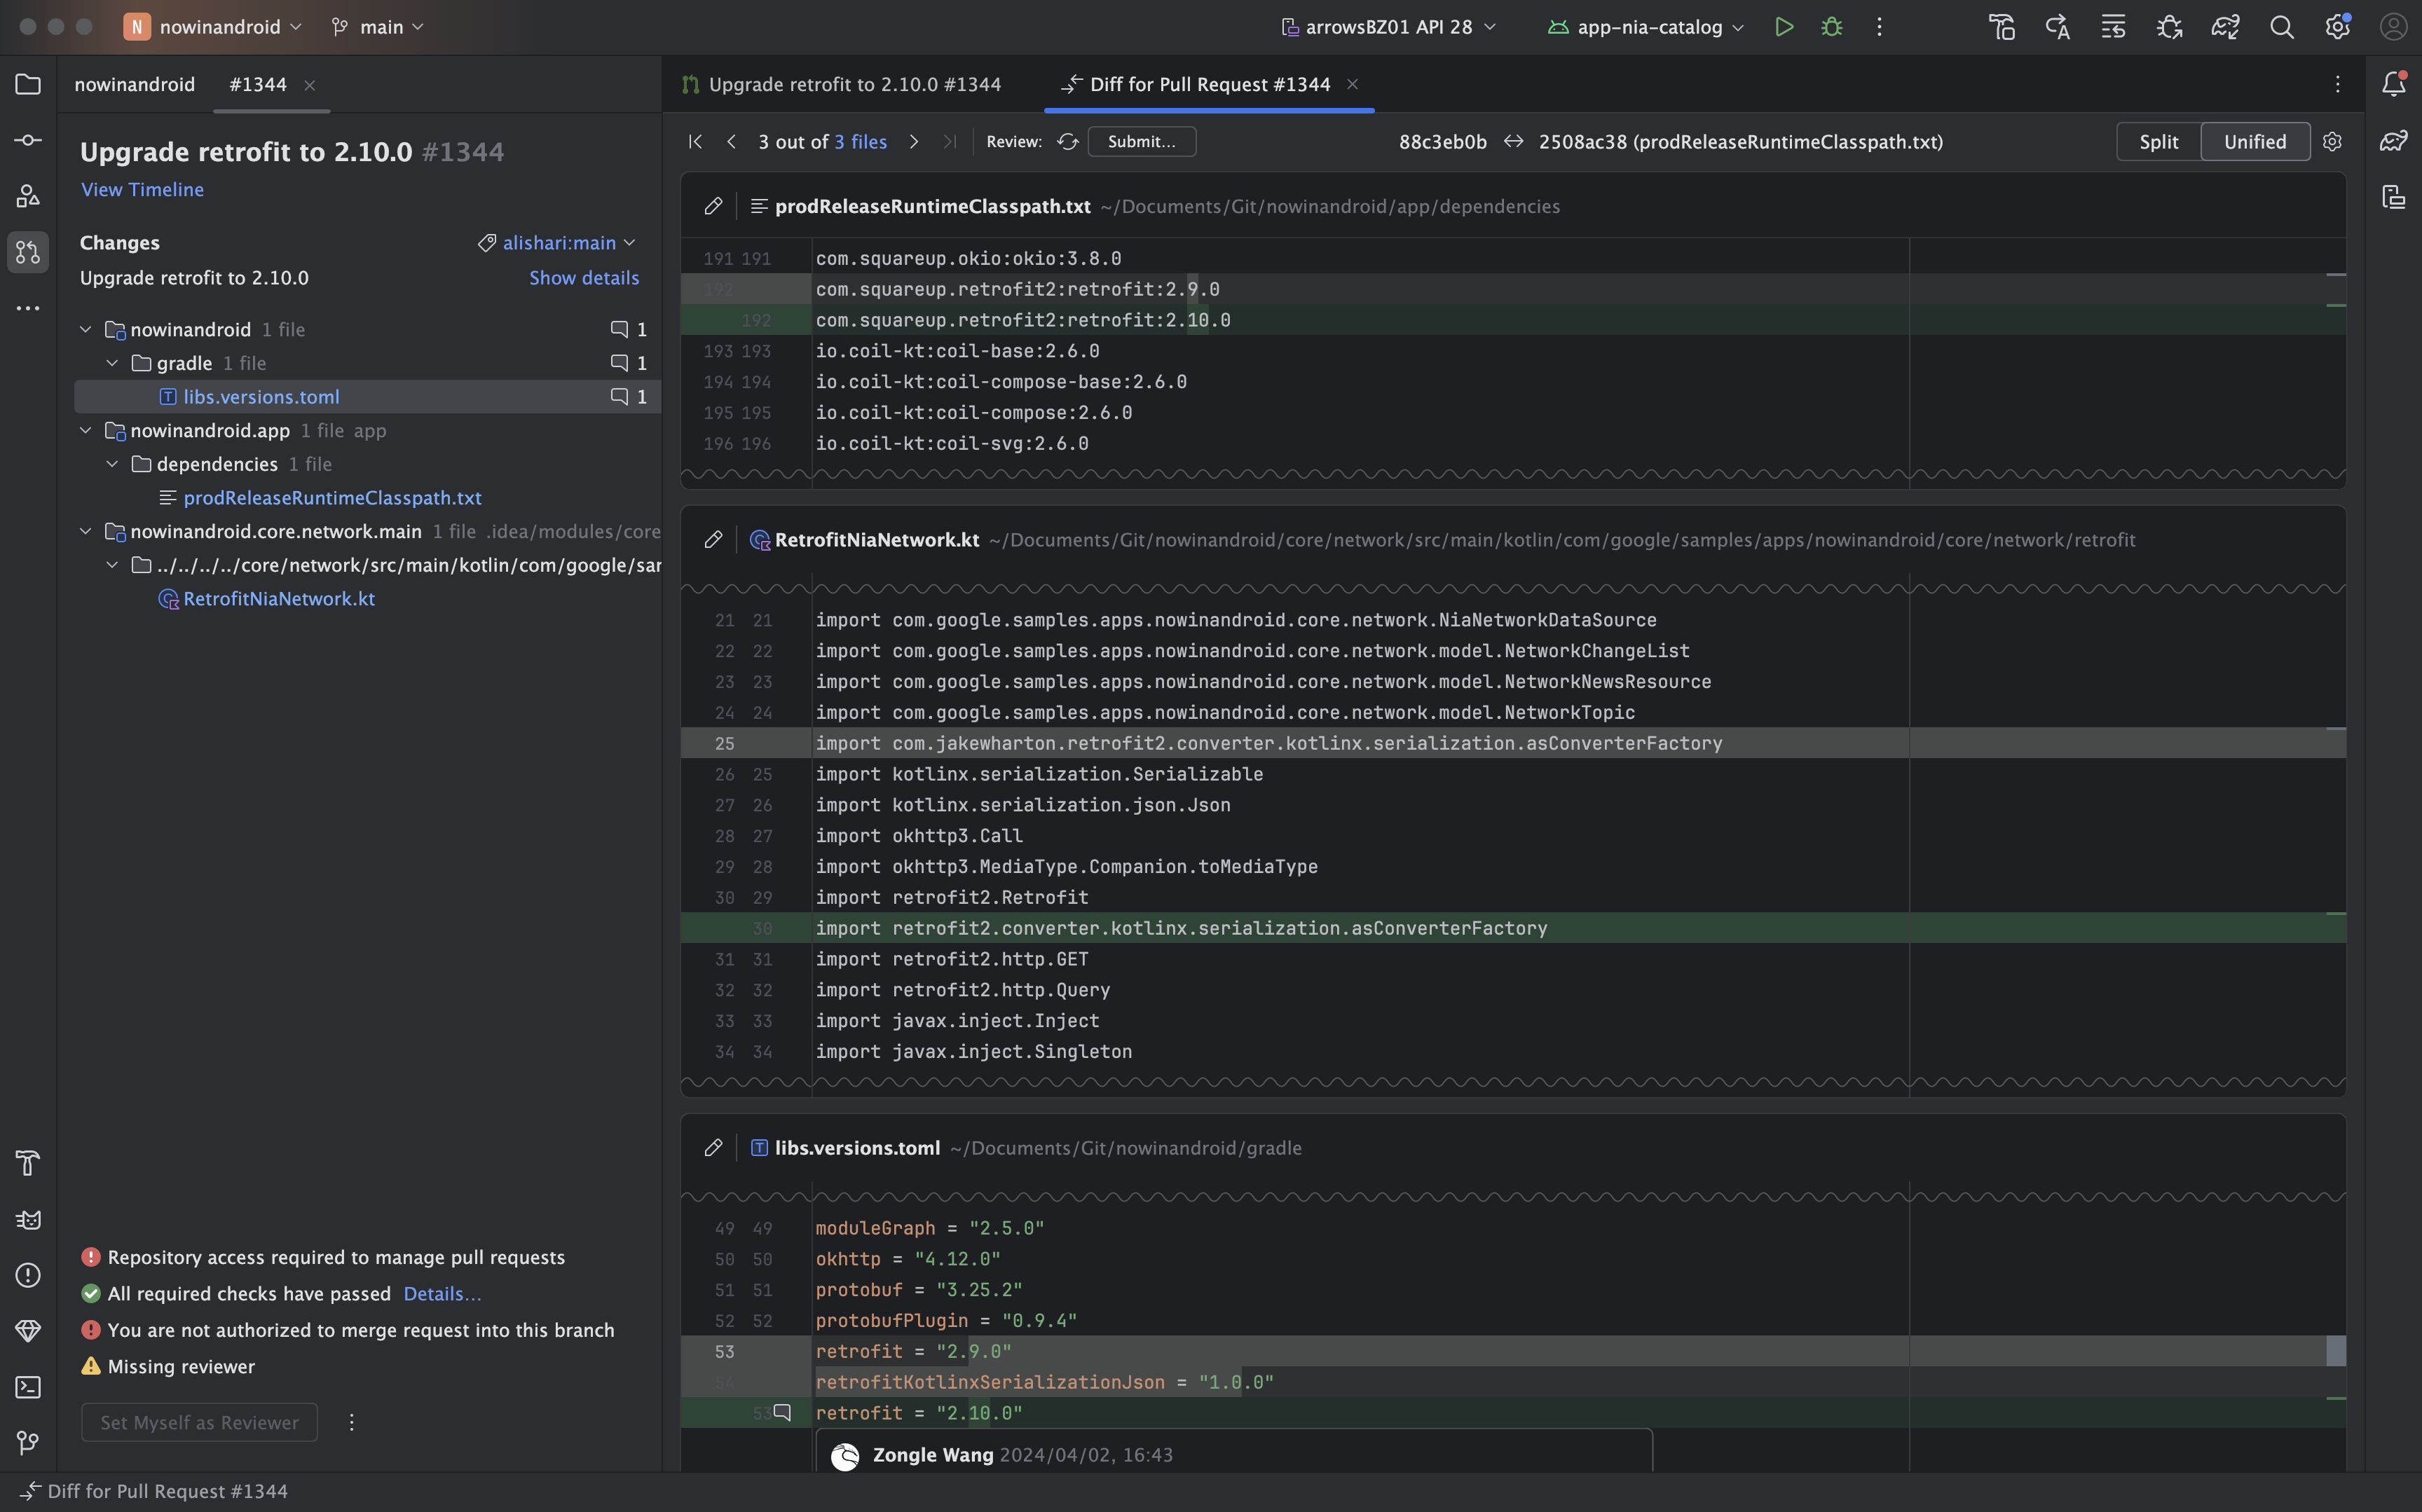
Task: Click comment icon on retrofit 2.10.0 line
Action: 783,1412
